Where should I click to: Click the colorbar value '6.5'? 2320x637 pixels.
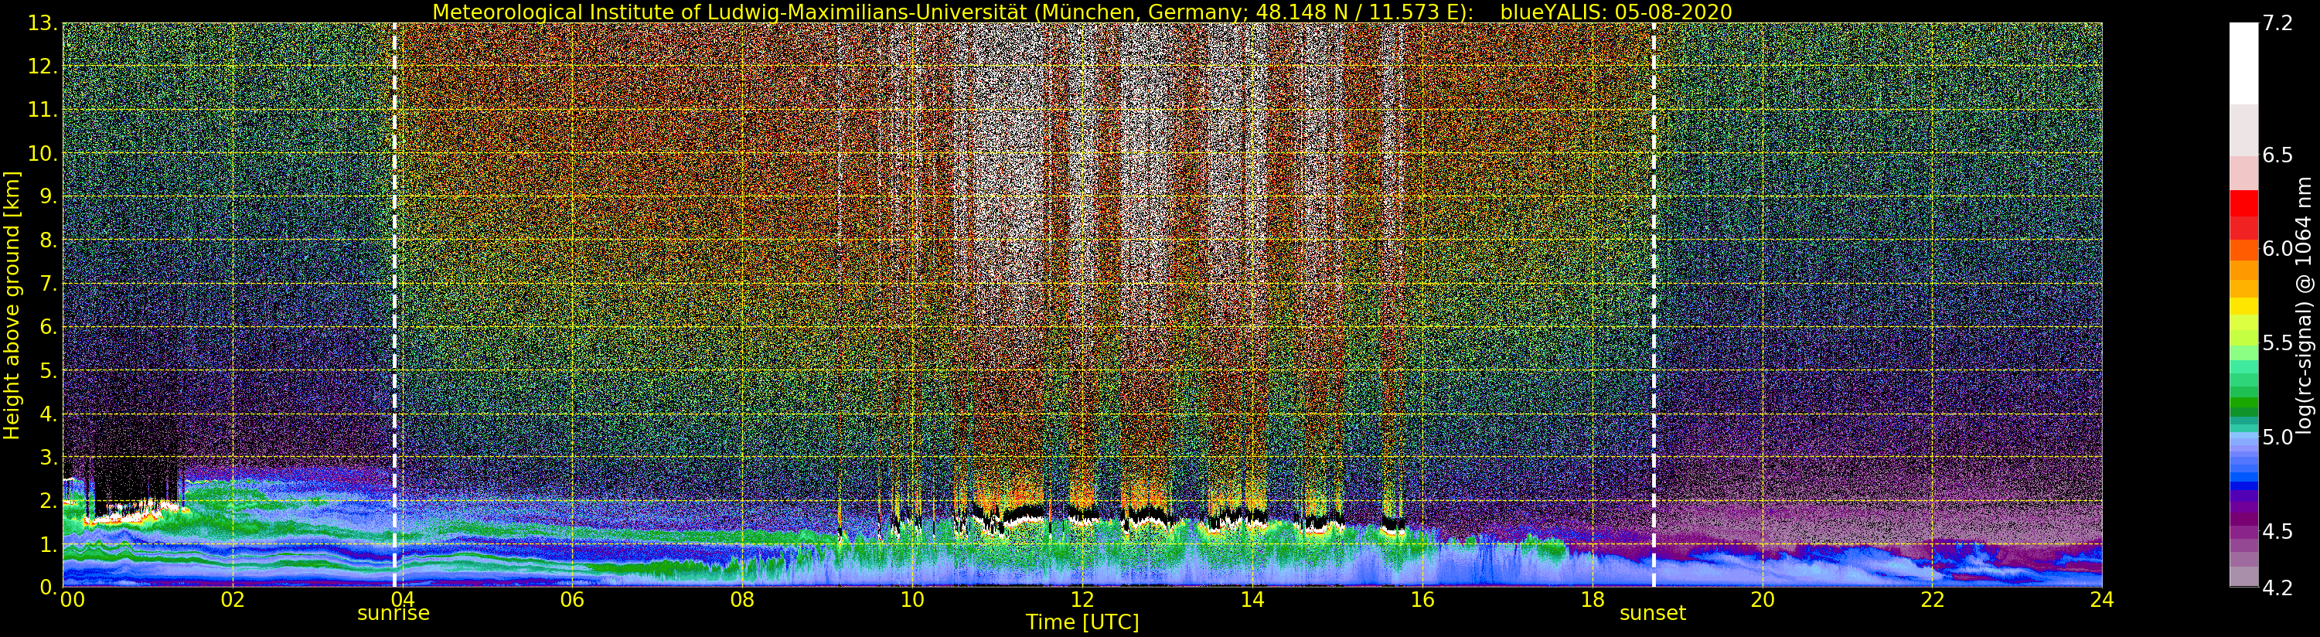tap(2277, 155)
